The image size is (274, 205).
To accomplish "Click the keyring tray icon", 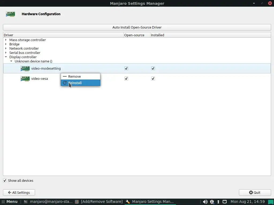I will (x=218, y=202).
